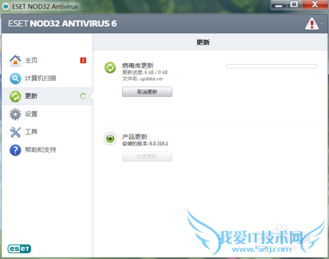Click the 产品更新 heading text
329x259 pixels.
click(x=135, y=136)
